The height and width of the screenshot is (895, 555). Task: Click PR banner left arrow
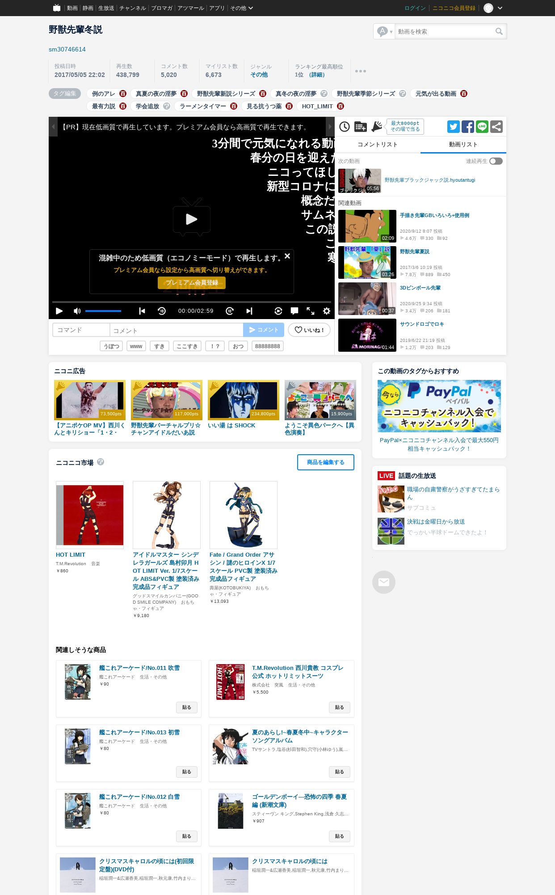point(53,127)
